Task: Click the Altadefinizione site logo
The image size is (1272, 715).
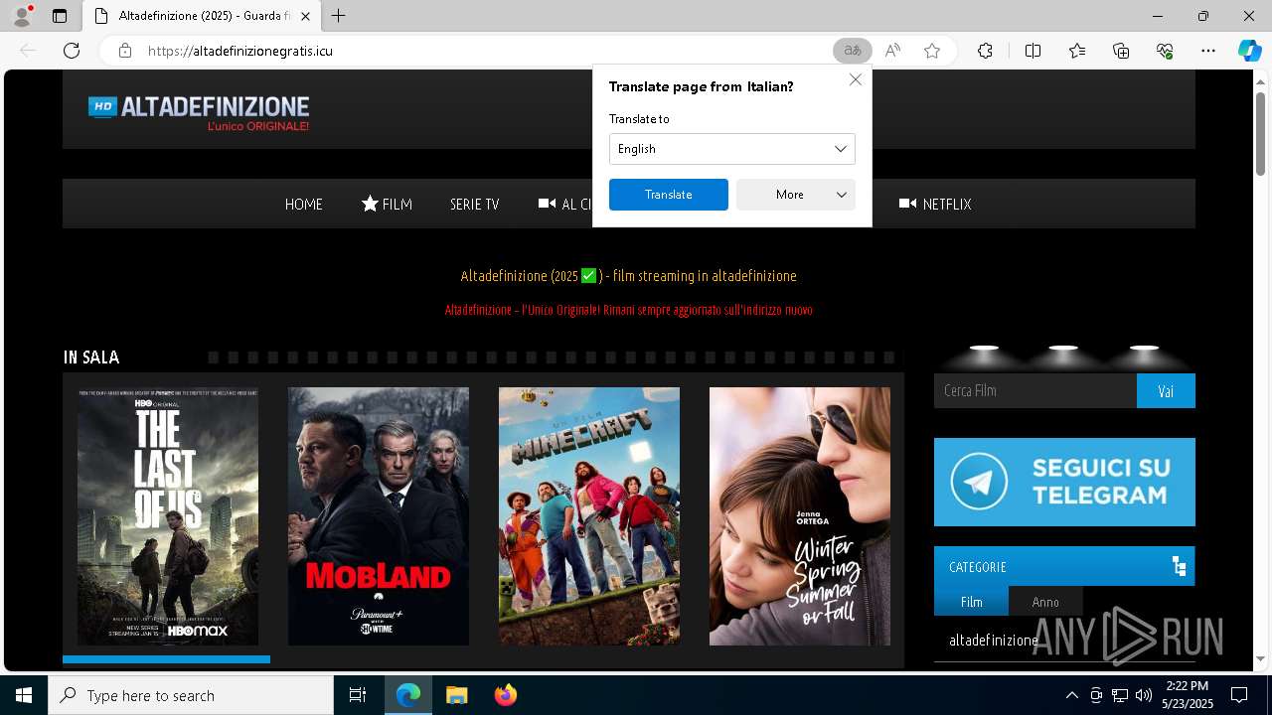Action: click(199, 112)
